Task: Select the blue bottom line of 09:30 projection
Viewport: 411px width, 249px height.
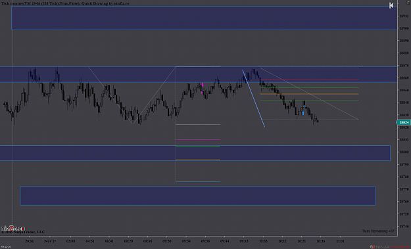Action: click(x=198, y=181)
